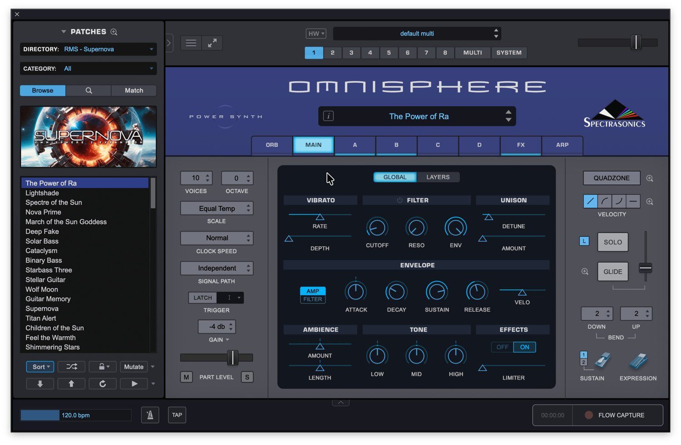Click the 120.0 bpm tempo field
Viewport: 681px width, 445px height.
[x=76, y=415]
